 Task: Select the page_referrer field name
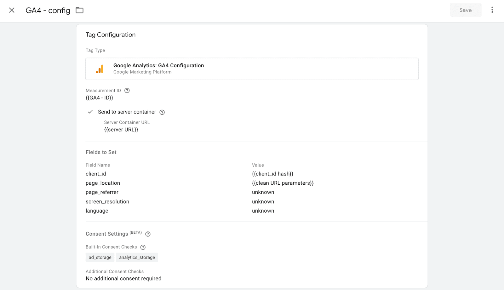tap(102, 192)
